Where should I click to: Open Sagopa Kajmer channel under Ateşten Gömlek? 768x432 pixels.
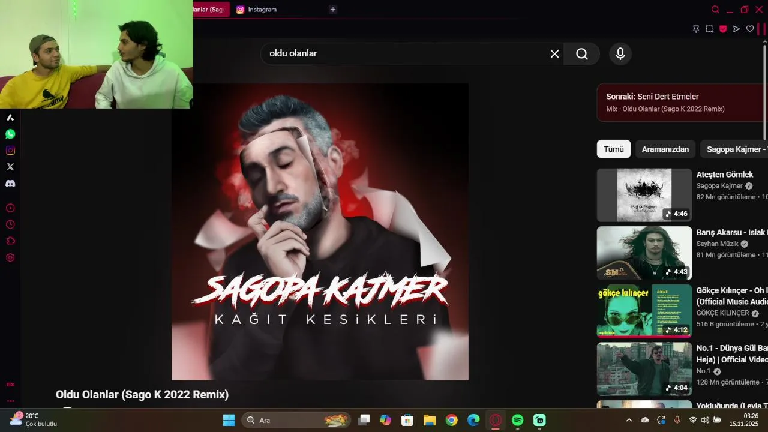click(x=719, y=186)
